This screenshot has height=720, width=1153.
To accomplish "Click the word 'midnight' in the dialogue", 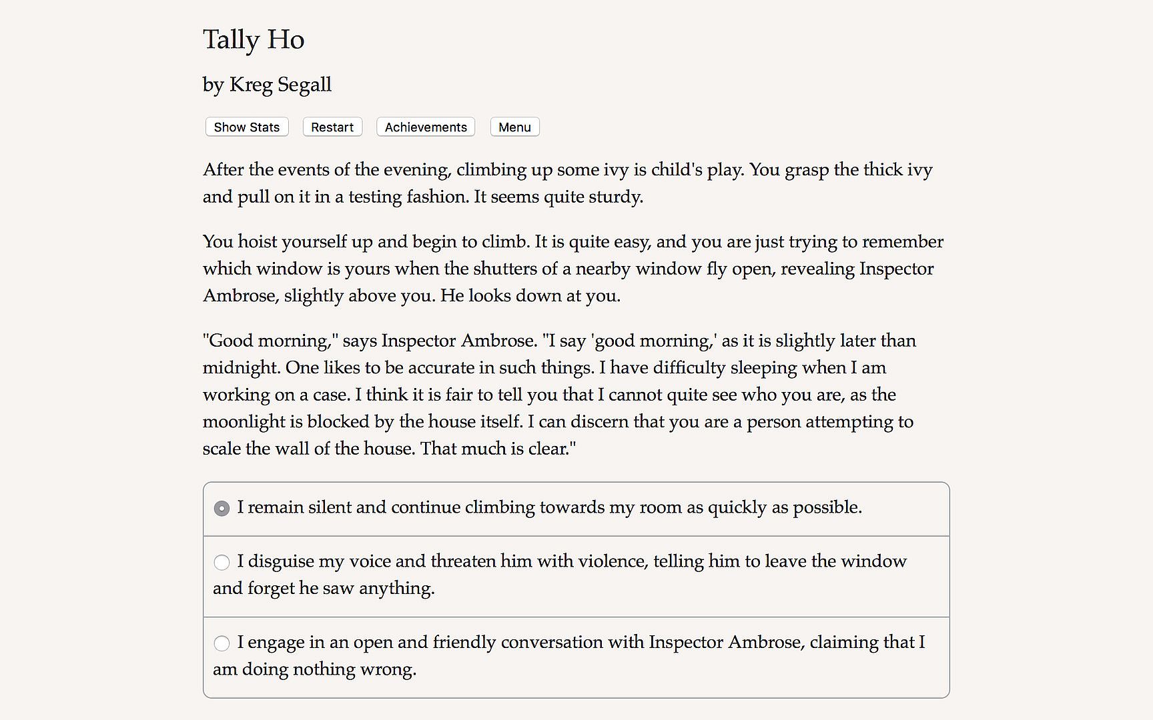I will coord(241,368).
